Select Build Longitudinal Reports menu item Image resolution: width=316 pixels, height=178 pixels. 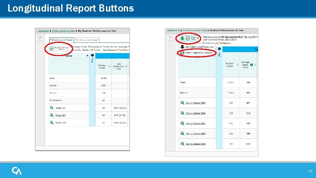pos(197,53)
